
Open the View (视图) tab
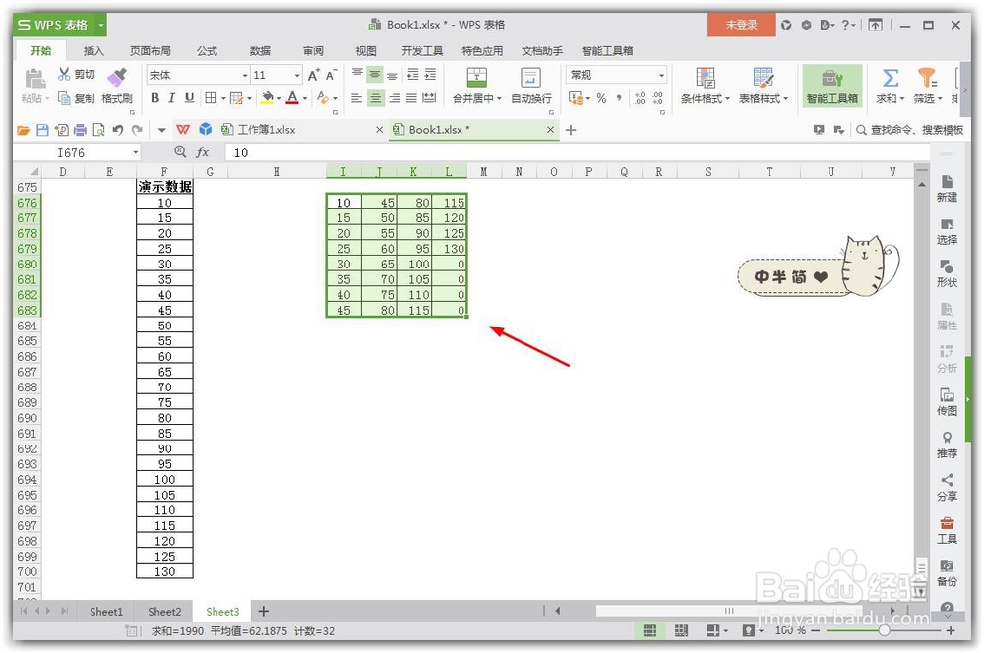(x=366, y=51)
